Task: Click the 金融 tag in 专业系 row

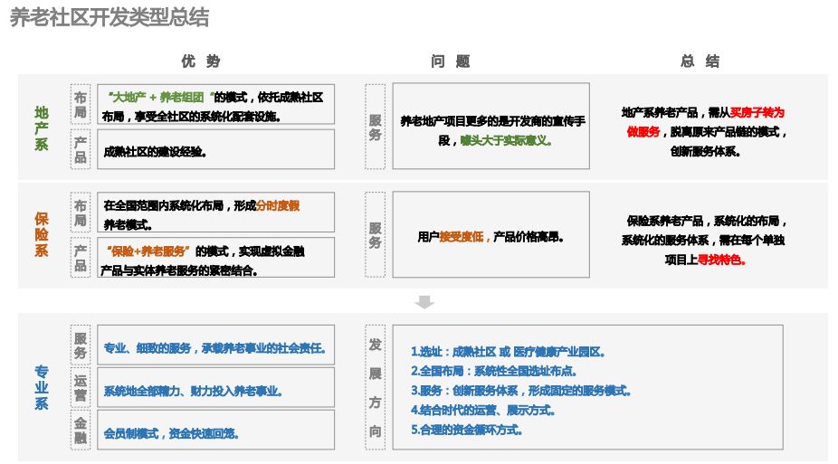Action: click(x=81, y=431)
